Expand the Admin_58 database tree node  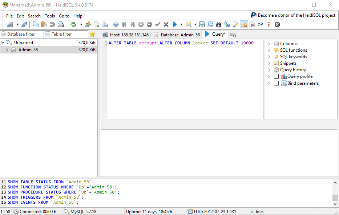pyautogui.click(x=7, y=50)
